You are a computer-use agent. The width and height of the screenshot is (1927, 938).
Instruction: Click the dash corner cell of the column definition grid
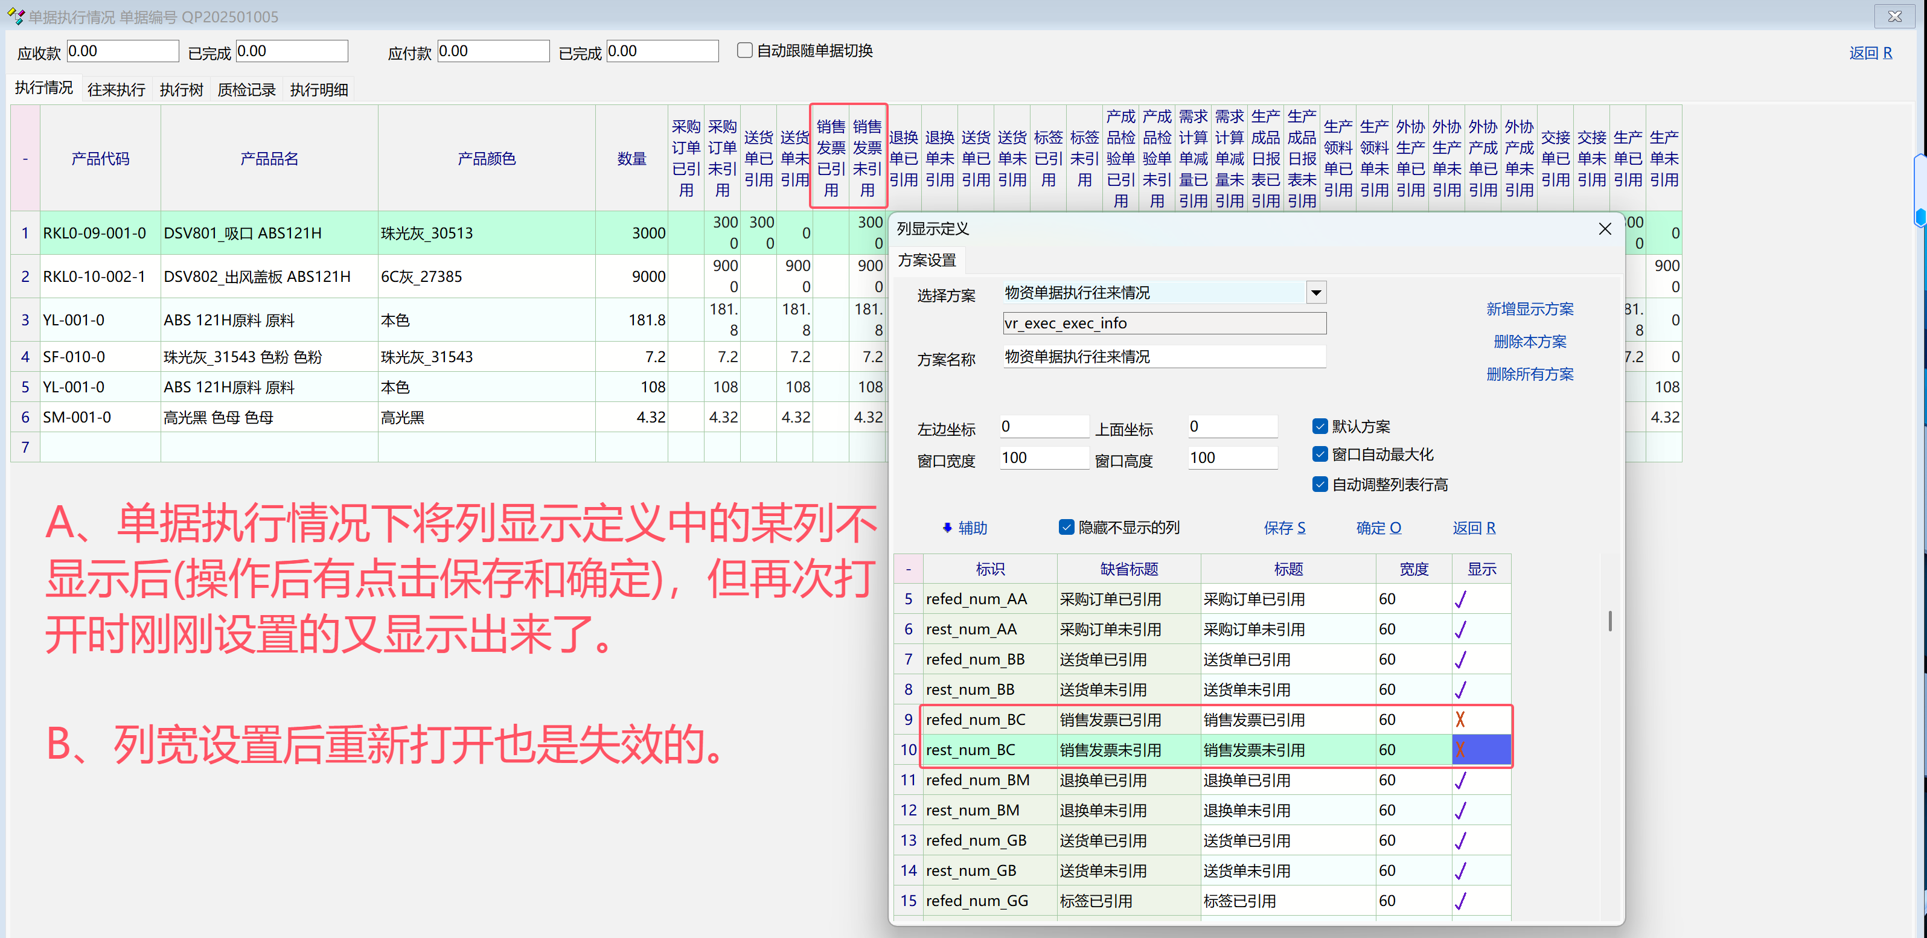pos(908,569)
